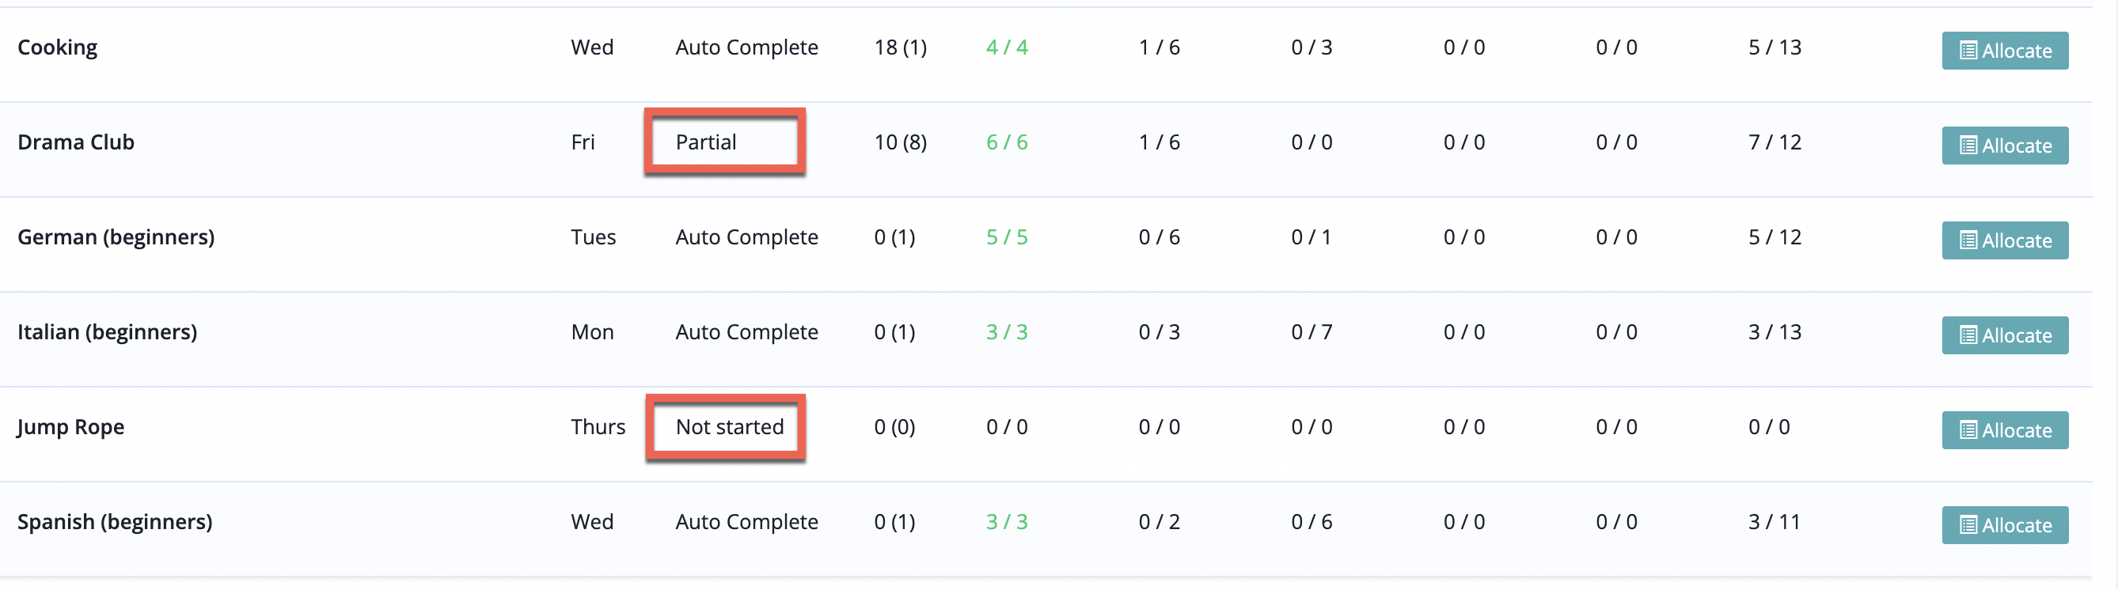Select the Spanish (beginners) club name

[115, 522]
